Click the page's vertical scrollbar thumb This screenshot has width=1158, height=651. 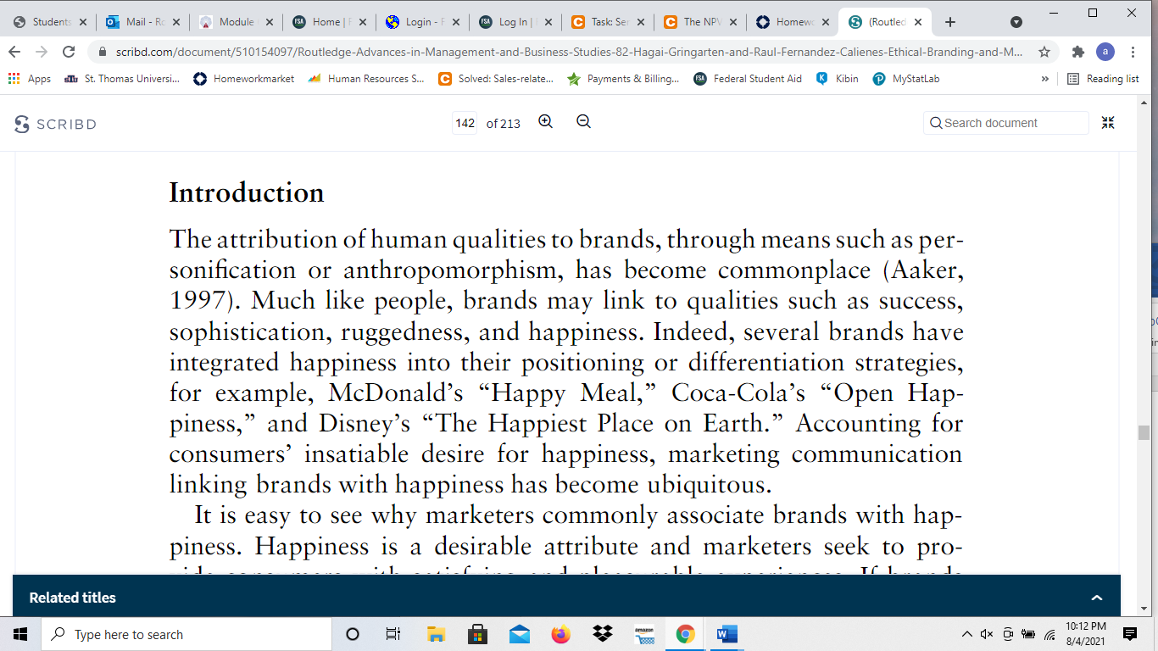point(1144,432)
